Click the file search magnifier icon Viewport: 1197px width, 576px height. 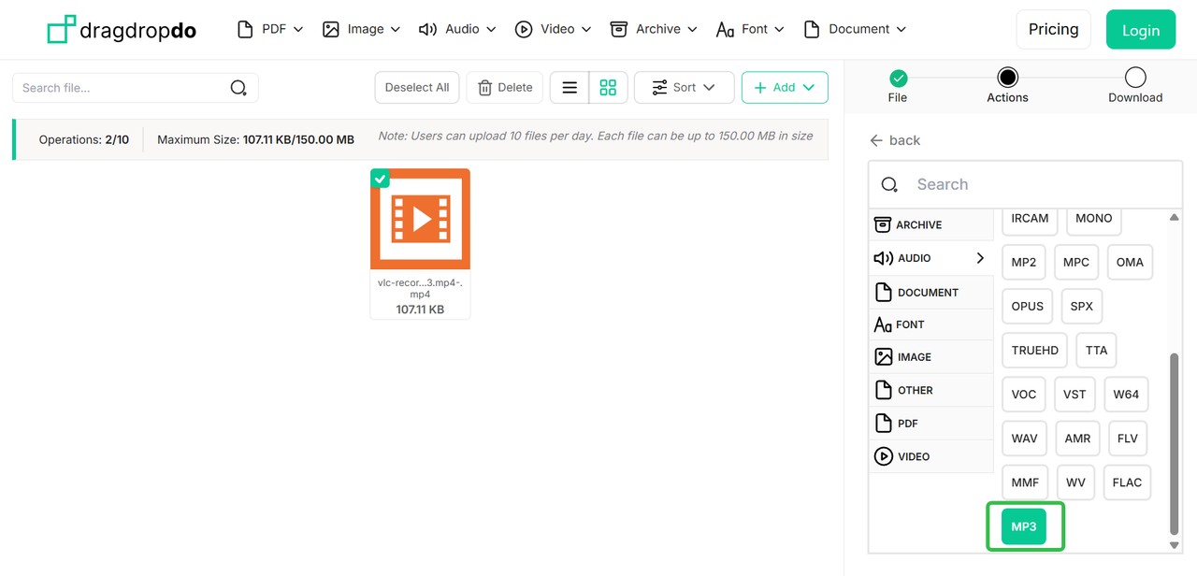point(238,88)
